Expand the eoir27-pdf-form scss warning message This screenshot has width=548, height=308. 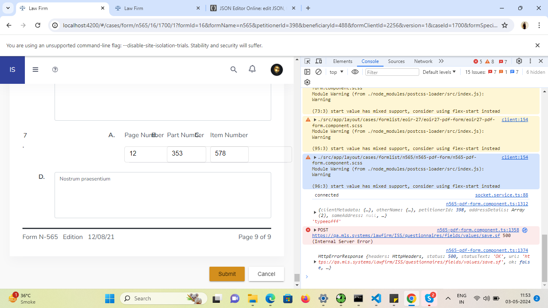click(315, 120)
